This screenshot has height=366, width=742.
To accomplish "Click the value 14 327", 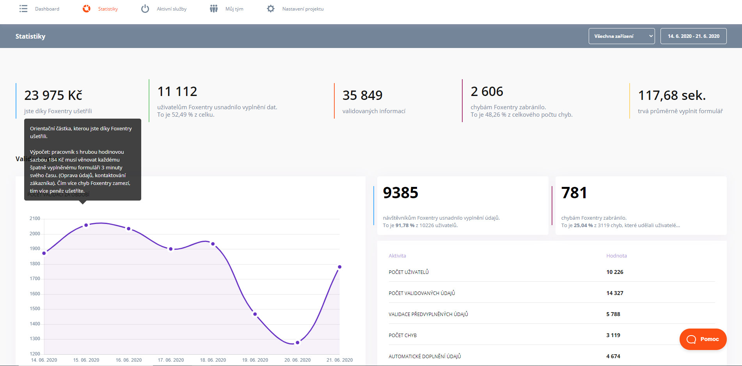I will [615, 293].
